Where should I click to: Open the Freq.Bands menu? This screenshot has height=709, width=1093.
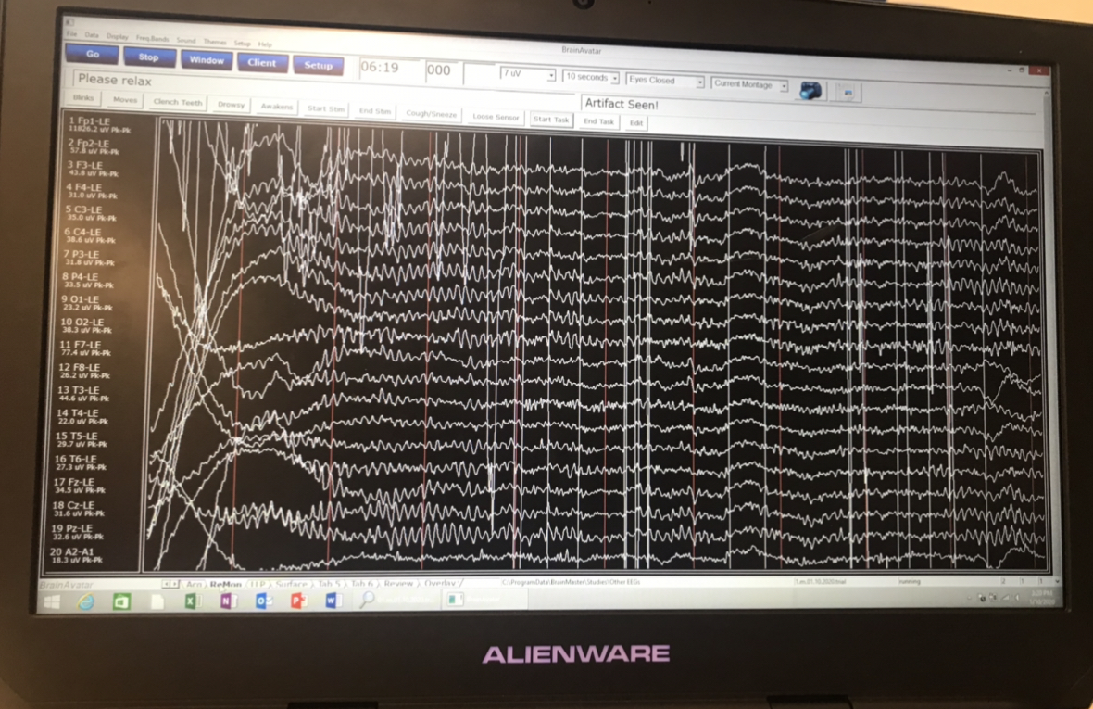tap(152, 38)
